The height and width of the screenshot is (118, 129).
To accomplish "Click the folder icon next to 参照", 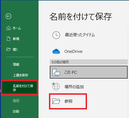I will pyautogui.click(x=56, y=101).
